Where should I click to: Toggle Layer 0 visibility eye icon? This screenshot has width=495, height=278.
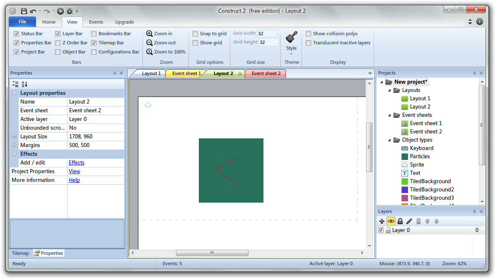(x=391, y=221)
